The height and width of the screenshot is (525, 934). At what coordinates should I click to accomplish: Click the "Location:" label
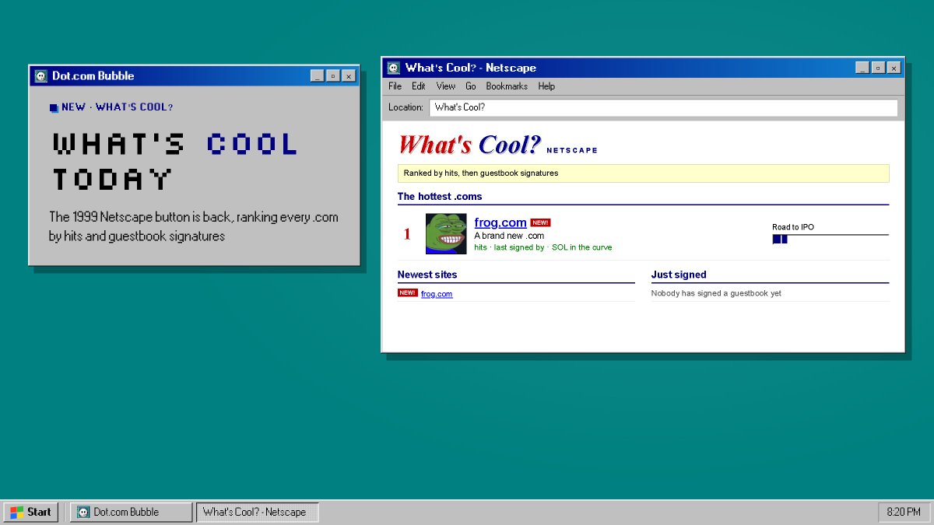[406, 107]
